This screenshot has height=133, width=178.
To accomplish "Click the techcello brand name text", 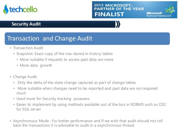I will (23, 9).
